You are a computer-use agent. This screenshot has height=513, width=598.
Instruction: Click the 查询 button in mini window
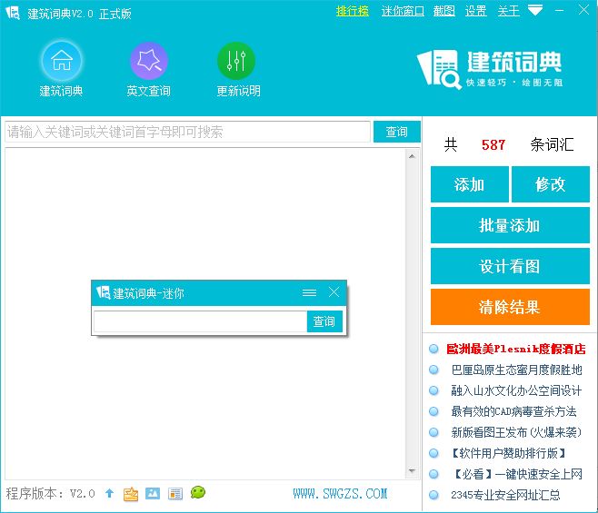point(324,321)
